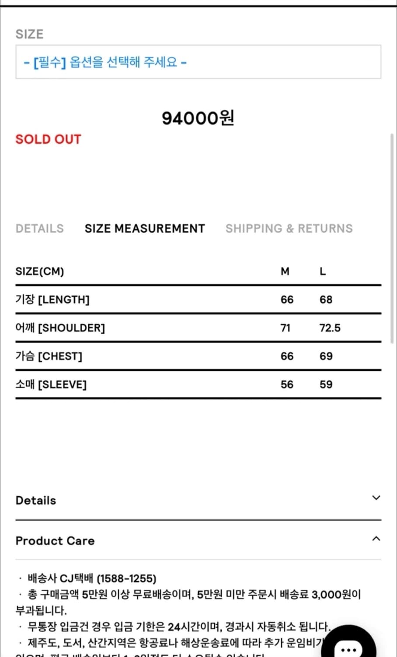397x657 pixels.
Task: Select the L column header in size table
Action: pyautogui.click(x=323, y=272)
